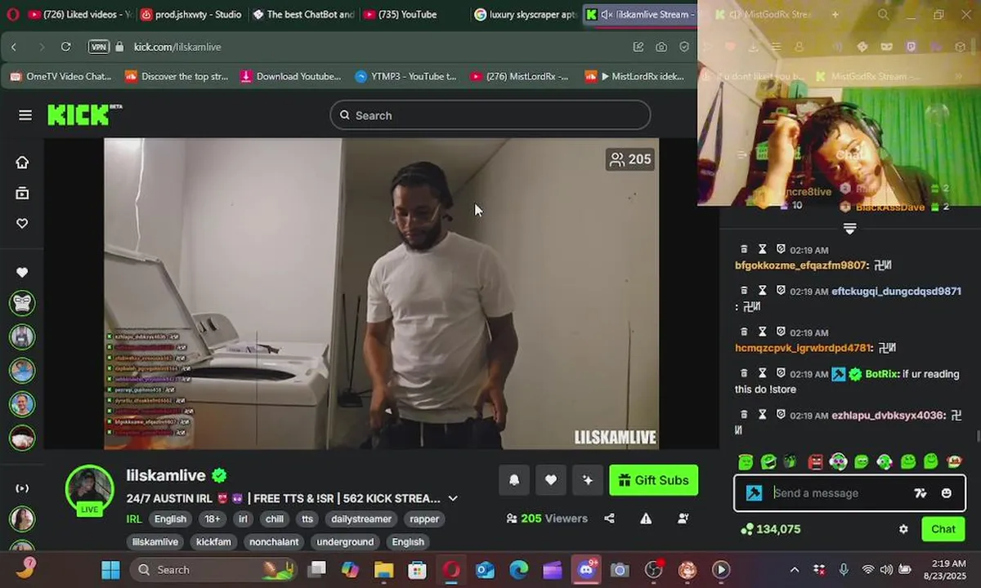Click the bell notification button for lilskamlive
The height and width of the screenshot is (588, 981).
(x=514, y=480)
